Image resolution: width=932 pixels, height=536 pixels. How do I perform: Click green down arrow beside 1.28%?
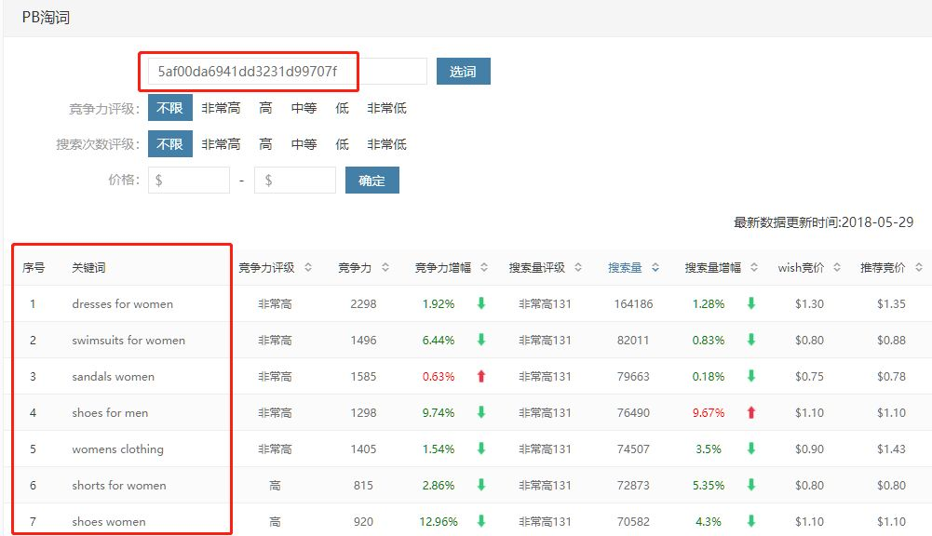coord(751,303)
